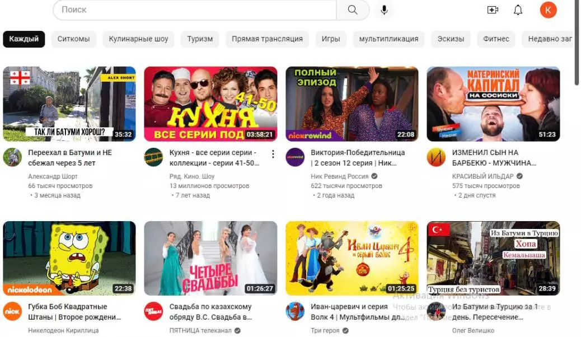Play the SpongeBob video thumbnail
The width and height of the screenshot is (581, 337).
click(x=69, y=259)
